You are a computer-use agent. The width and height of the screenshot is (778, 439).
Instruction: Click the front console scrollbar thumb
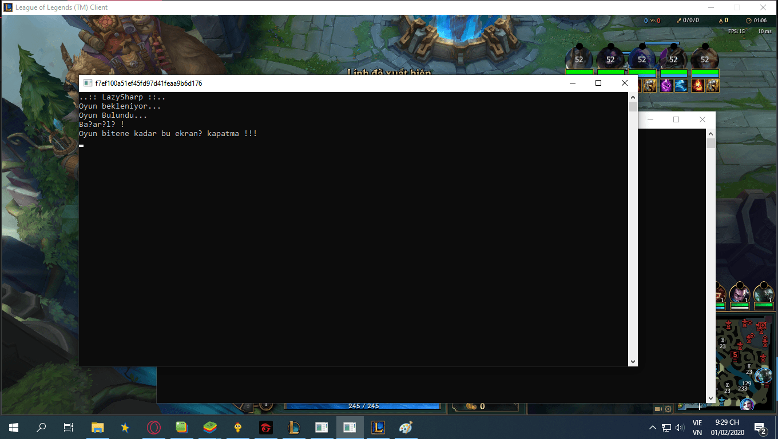pos(633,106)
